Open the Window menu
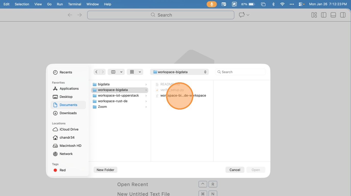 pyautogui.click(x=93, y=4)
